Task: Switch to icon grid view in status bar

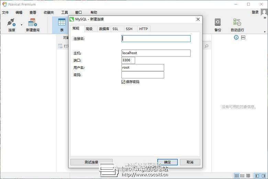Action: [236, 176]
